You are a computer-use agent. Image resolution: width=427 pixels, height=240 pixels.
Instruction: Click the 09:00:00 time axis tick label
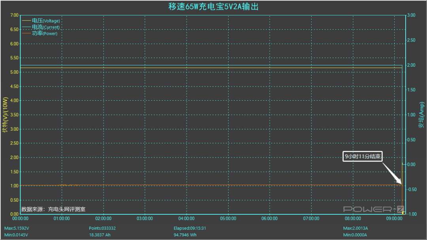tap(394, 219)
